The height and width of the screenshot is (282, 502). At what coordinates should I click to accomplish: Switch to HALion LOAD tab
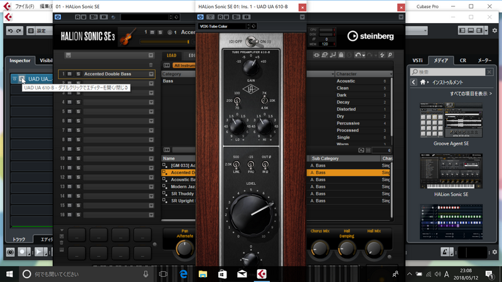click(x=171, y=55)
